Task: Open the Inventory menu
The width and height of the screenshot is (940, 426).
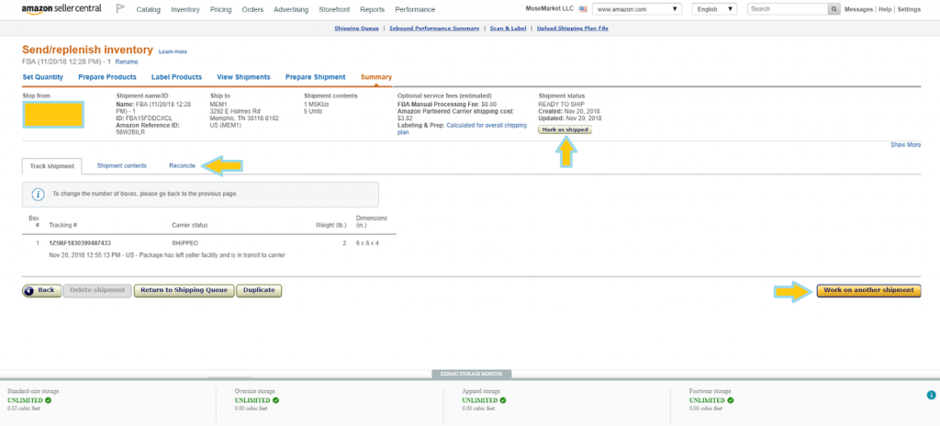Action: pyautogui.click(x=185, y=9)
